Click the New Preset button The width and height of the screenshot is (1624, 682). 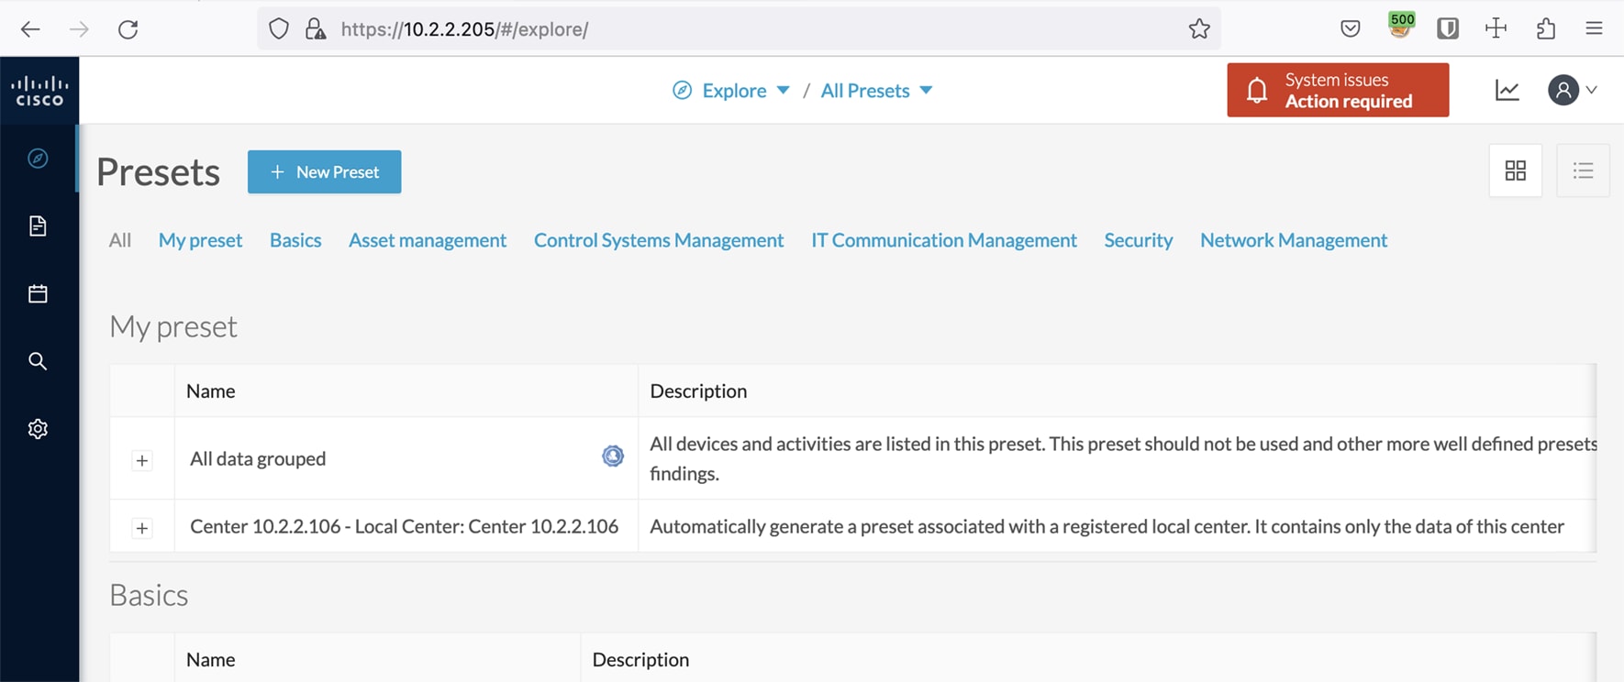[324, 172]
